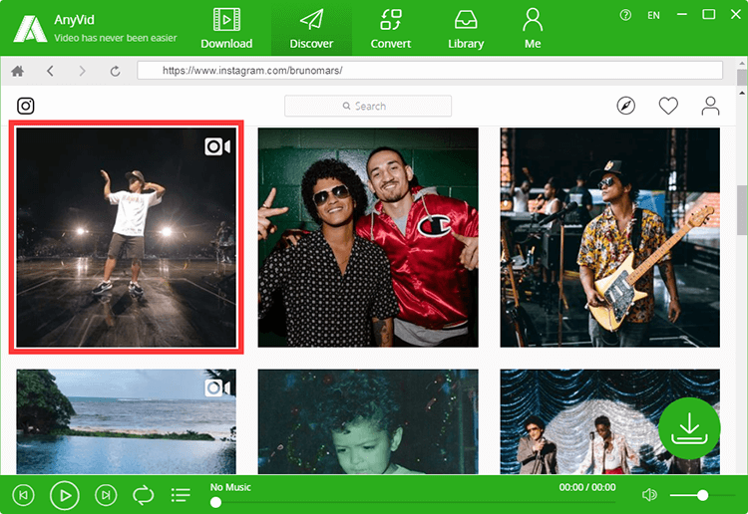Adjust the volume slider
Screen dimensions: 748x514
tap(702, 495)
